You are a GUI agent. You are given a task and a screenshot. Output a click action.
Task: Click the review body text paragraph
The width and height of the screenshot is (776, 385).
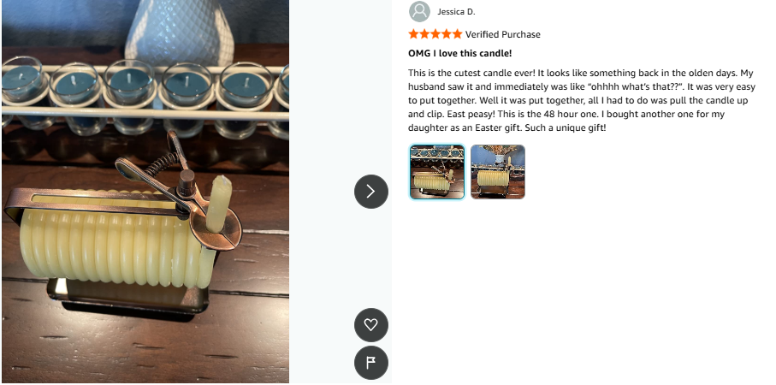click(x=582, y=100)
